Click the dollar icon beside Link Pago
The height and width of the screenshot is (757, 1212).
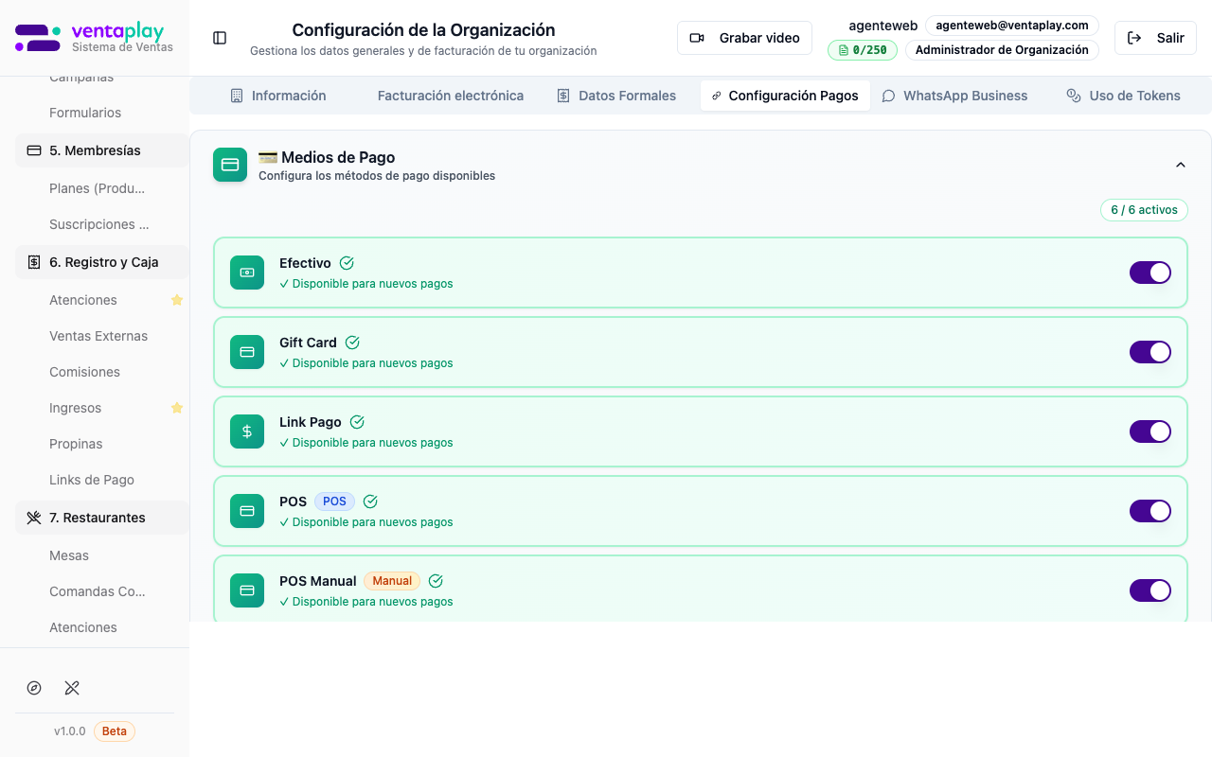(246, 431)
